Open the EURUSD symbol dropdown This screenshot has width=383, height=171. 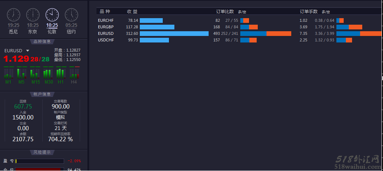tap(28, 51)
